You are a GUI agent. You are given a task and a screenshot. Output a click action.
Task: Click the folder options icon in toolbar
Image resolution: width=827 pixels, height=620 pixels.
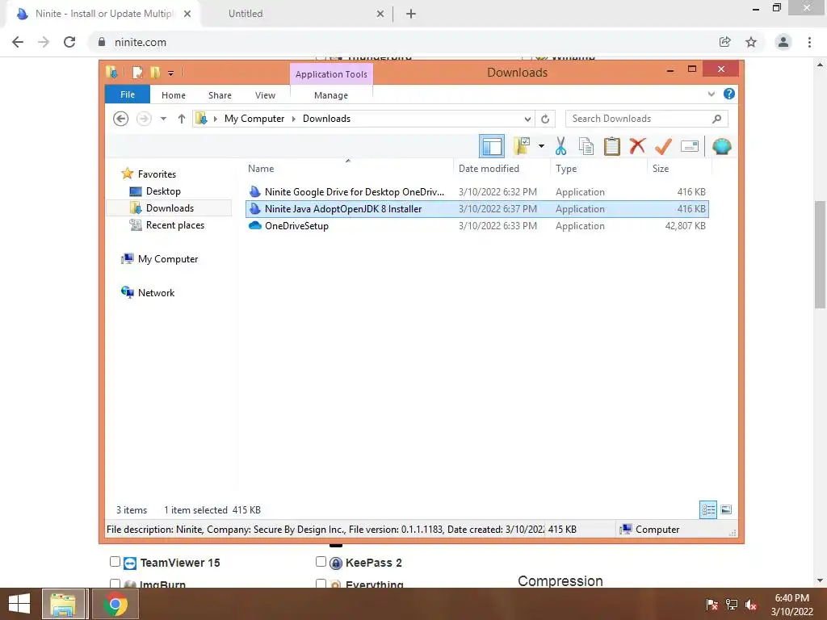click(x=522, y=146)
